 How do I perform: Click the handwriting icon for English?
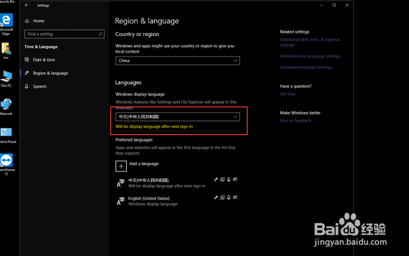(x=235, y=197)
